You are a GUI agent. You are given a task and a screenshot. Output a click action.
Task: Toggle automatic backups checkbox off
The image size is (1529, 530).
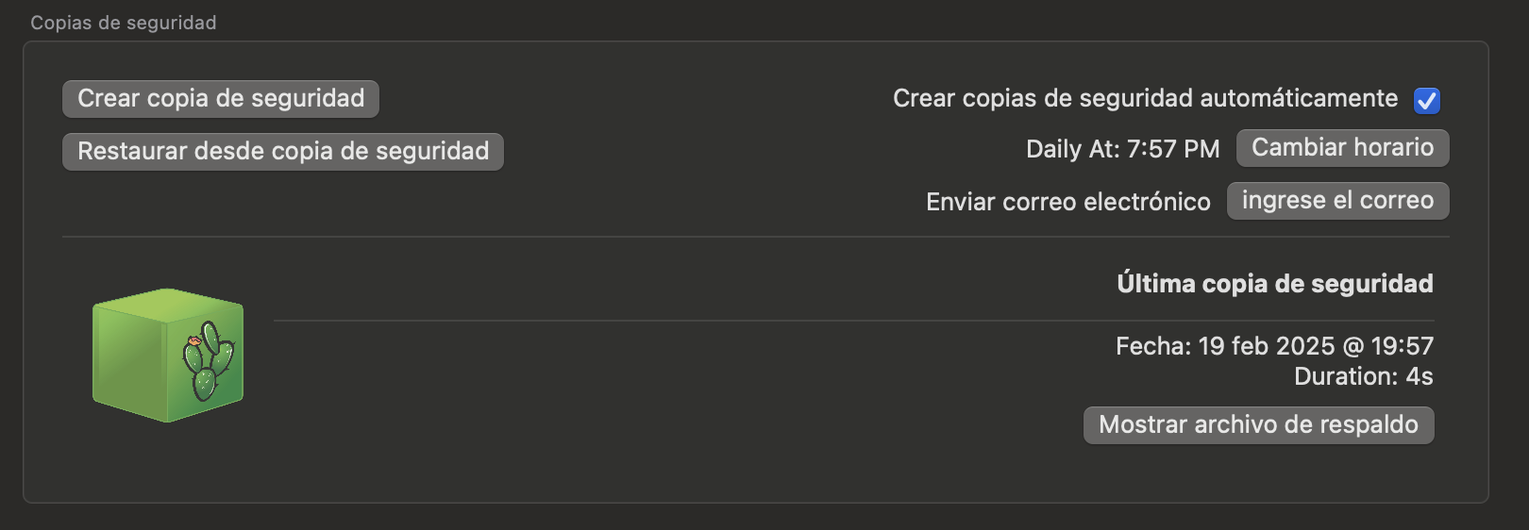[x=1427, y=100]
